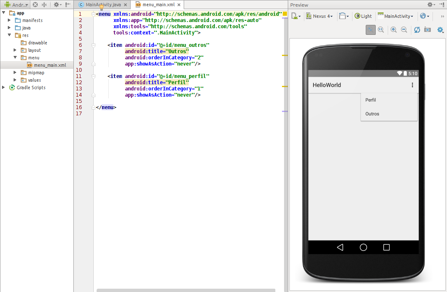Collapse all project tree nodes icon
The height and width of the screenshot is (292, 447).
coord(44,5)
